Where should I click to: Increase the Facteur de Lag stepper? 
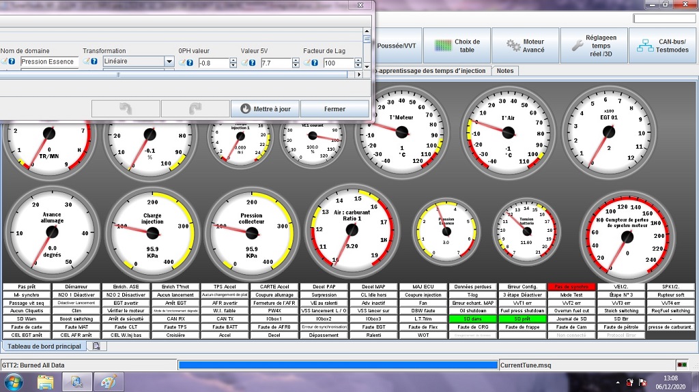358,60
